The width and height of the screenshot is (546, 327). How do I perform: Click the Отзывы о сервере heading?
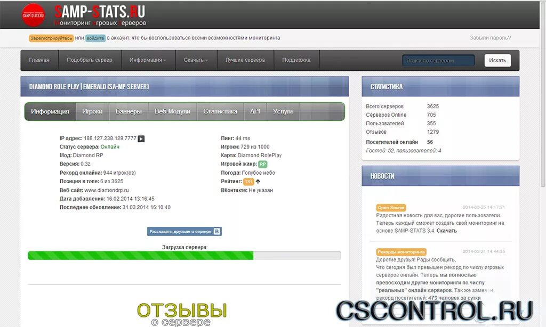click(x=181, y=314)
